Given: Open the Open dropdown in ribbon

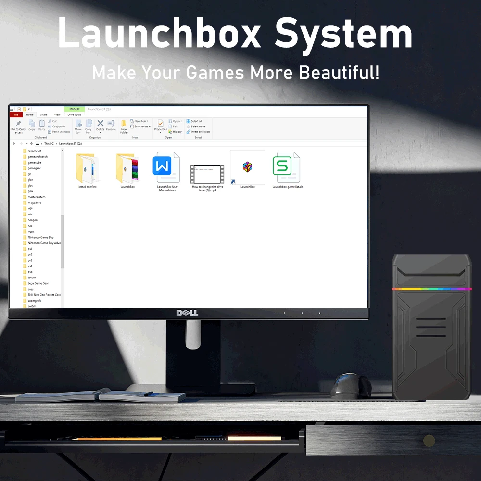Looking at the screenshot, I should click(x=175, y=121).
